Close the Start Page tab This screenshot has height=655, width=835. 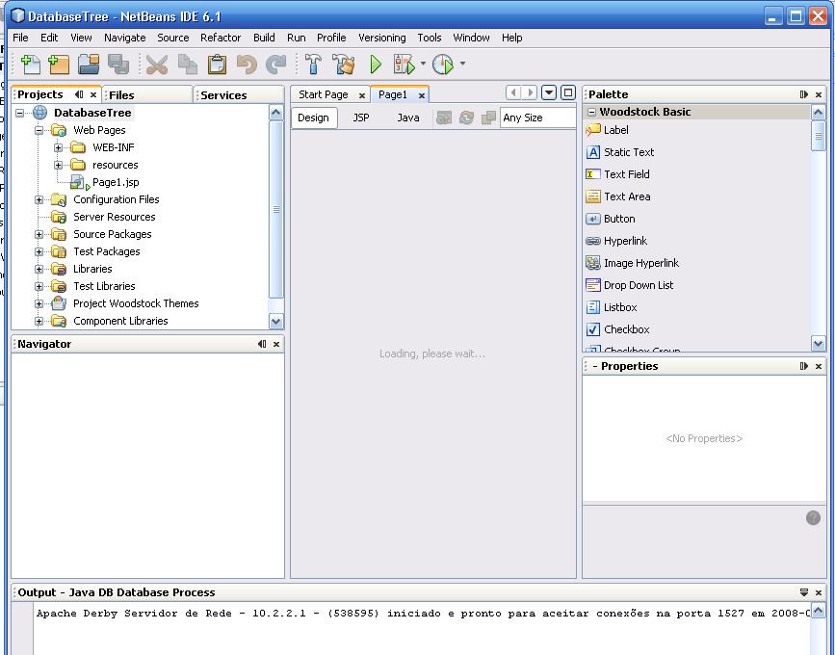pyautogui.click(x=361, y=95)
